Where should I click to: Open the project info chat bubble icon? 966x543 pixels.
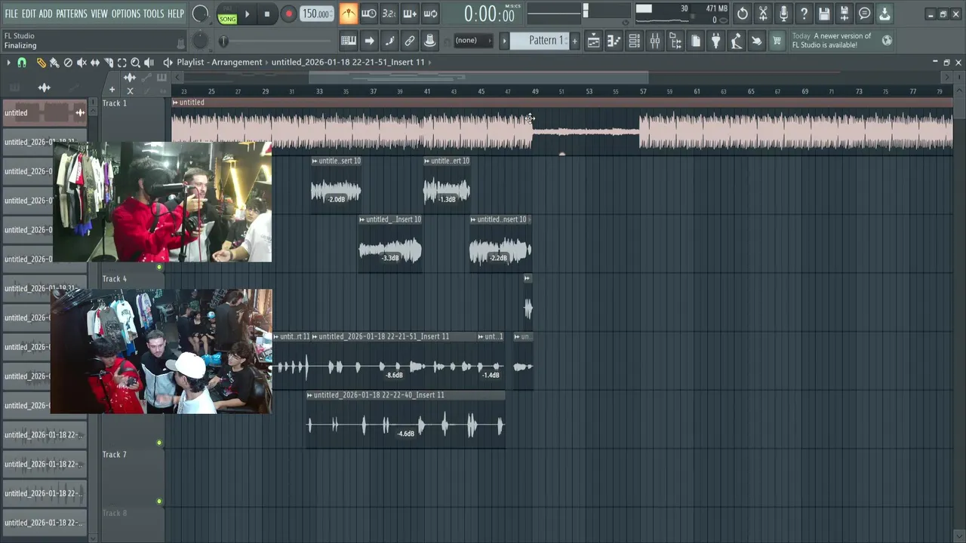[865, 14]
